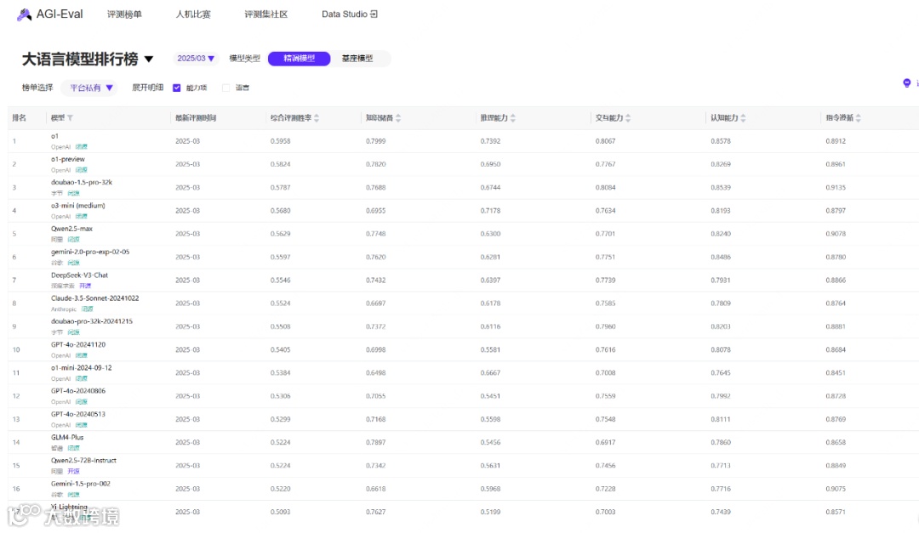919x533 pixels.
Task: Click model name GPT-4o-20240806
Action: pyautogui.click(x=78, y=391)
